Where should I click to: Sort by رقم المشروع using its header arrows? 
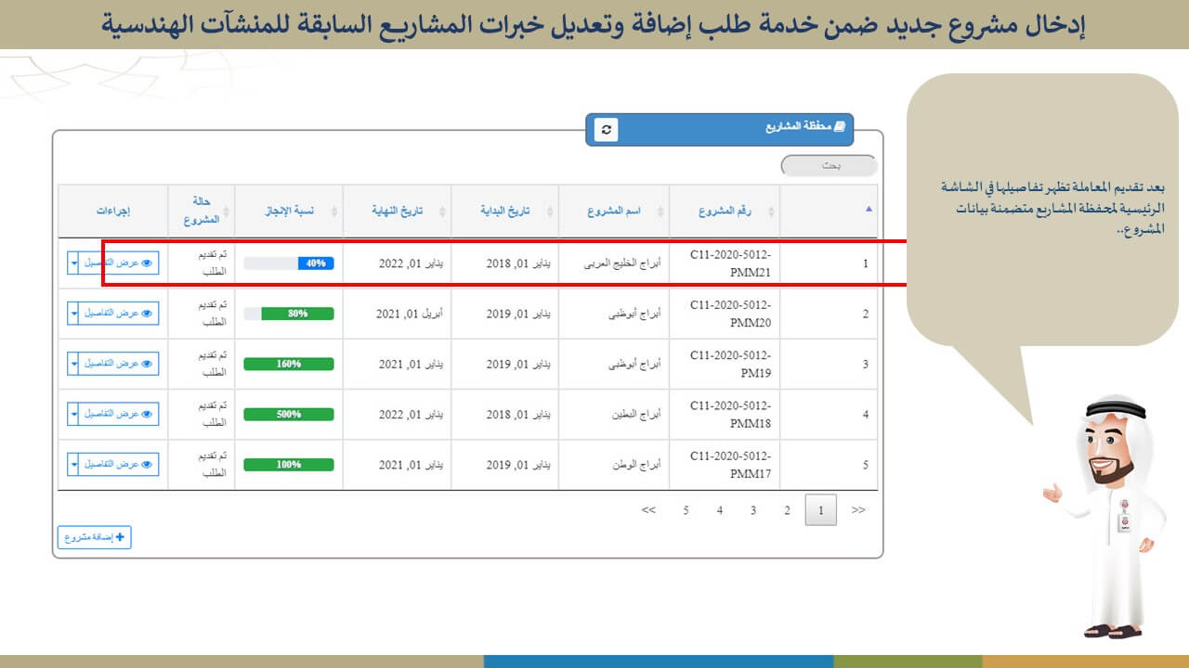click(770, 212)
